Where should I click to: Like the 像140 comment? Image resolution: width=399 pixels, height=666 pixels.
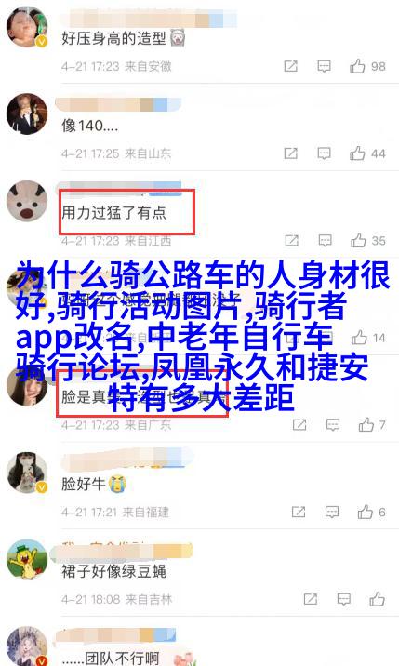[357, 153]
